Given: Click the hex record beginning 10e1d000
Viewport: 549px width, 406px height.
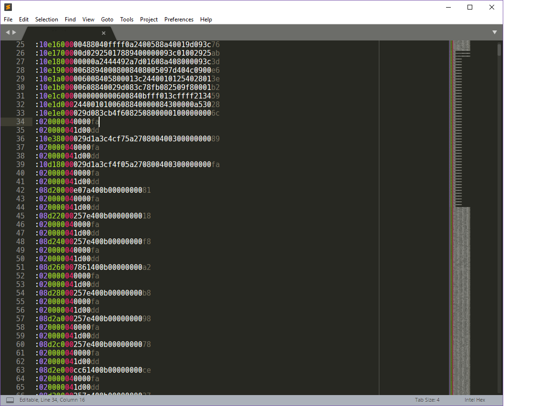Looking at the screenshot, I should tap(127, 105).
